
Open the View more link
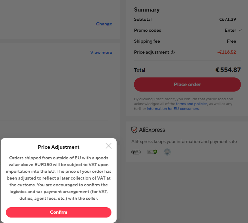[101, 52]
